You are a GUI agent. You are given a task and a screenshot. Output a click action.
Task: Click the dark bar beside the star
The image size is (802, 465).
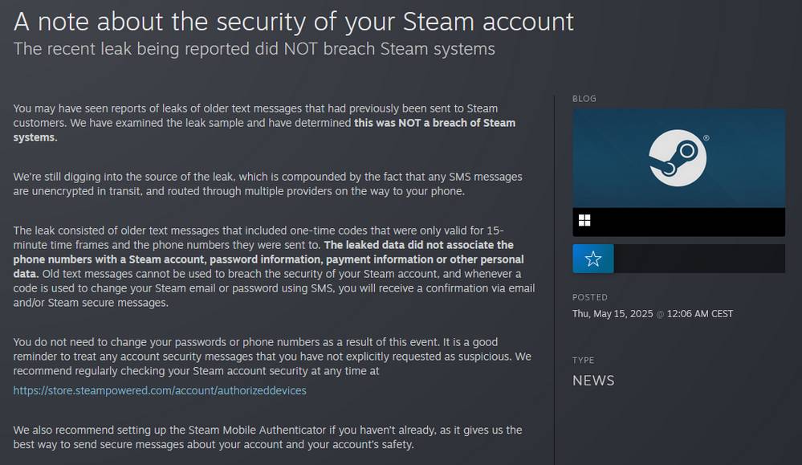pyautogui.click(x=699, y=259)
